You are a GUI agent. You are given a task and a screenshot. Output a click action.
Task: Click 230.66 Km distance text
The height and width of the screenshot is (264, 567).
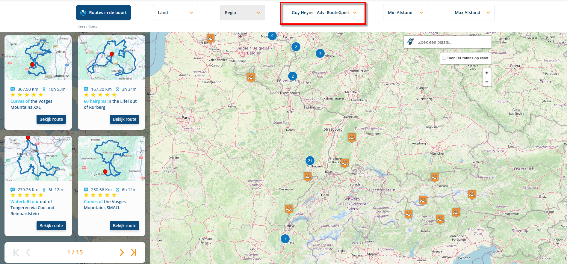pos(101,190)
